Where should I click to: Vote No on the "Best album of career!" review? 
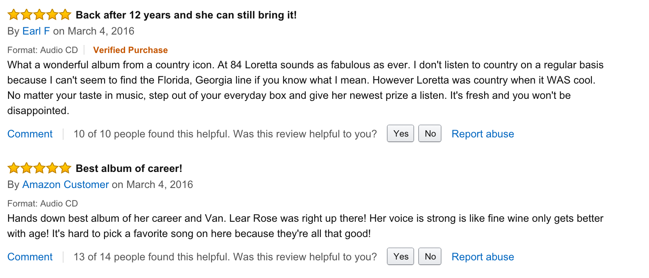pyautogui.click(x=430, y=257)
